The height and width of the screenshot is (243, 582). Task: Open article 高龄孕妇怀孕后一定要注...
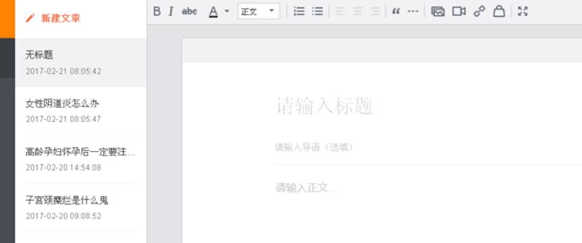click(81, 160)
